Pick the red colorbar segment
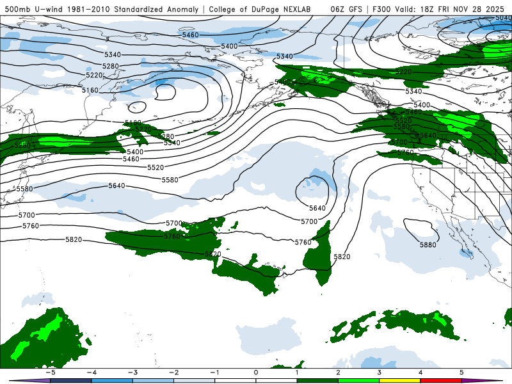The height and width of the screenshot is (384, 512). (x=441, y=381)
